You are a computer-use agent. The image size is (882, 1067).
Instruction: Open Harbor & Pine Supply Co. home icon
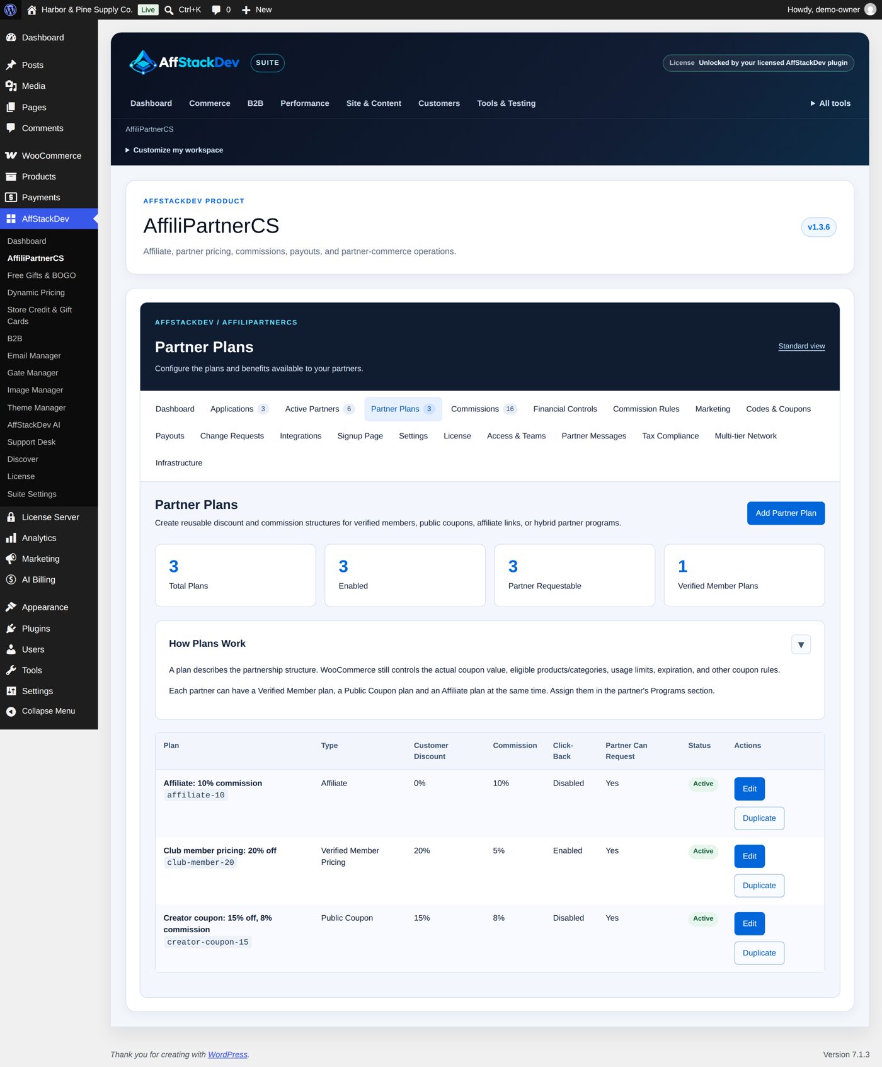(x=31, y=9)
